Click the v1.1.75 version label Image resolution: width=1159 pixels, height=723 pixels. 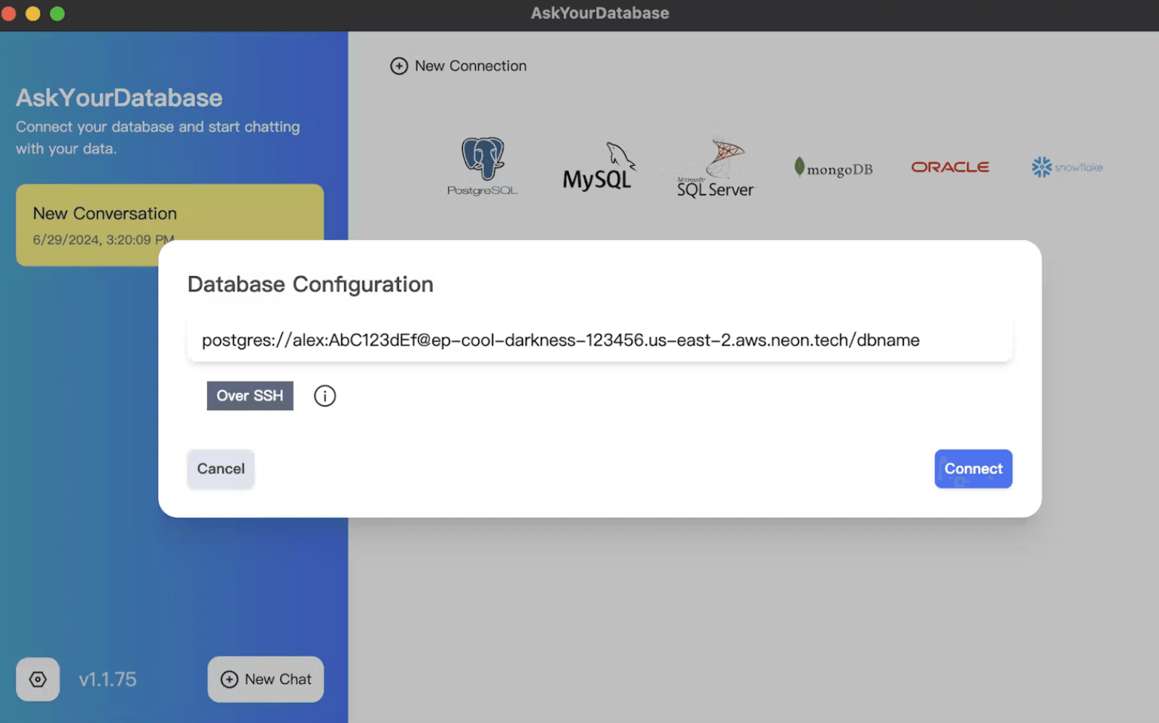(x=107, y=680)
